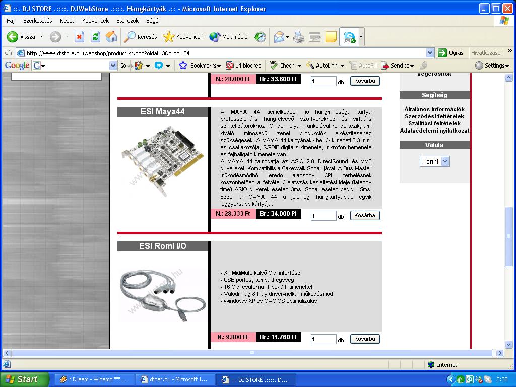Open the Mail button dropdown arrow
516x387 pixels.
(287, 37)
